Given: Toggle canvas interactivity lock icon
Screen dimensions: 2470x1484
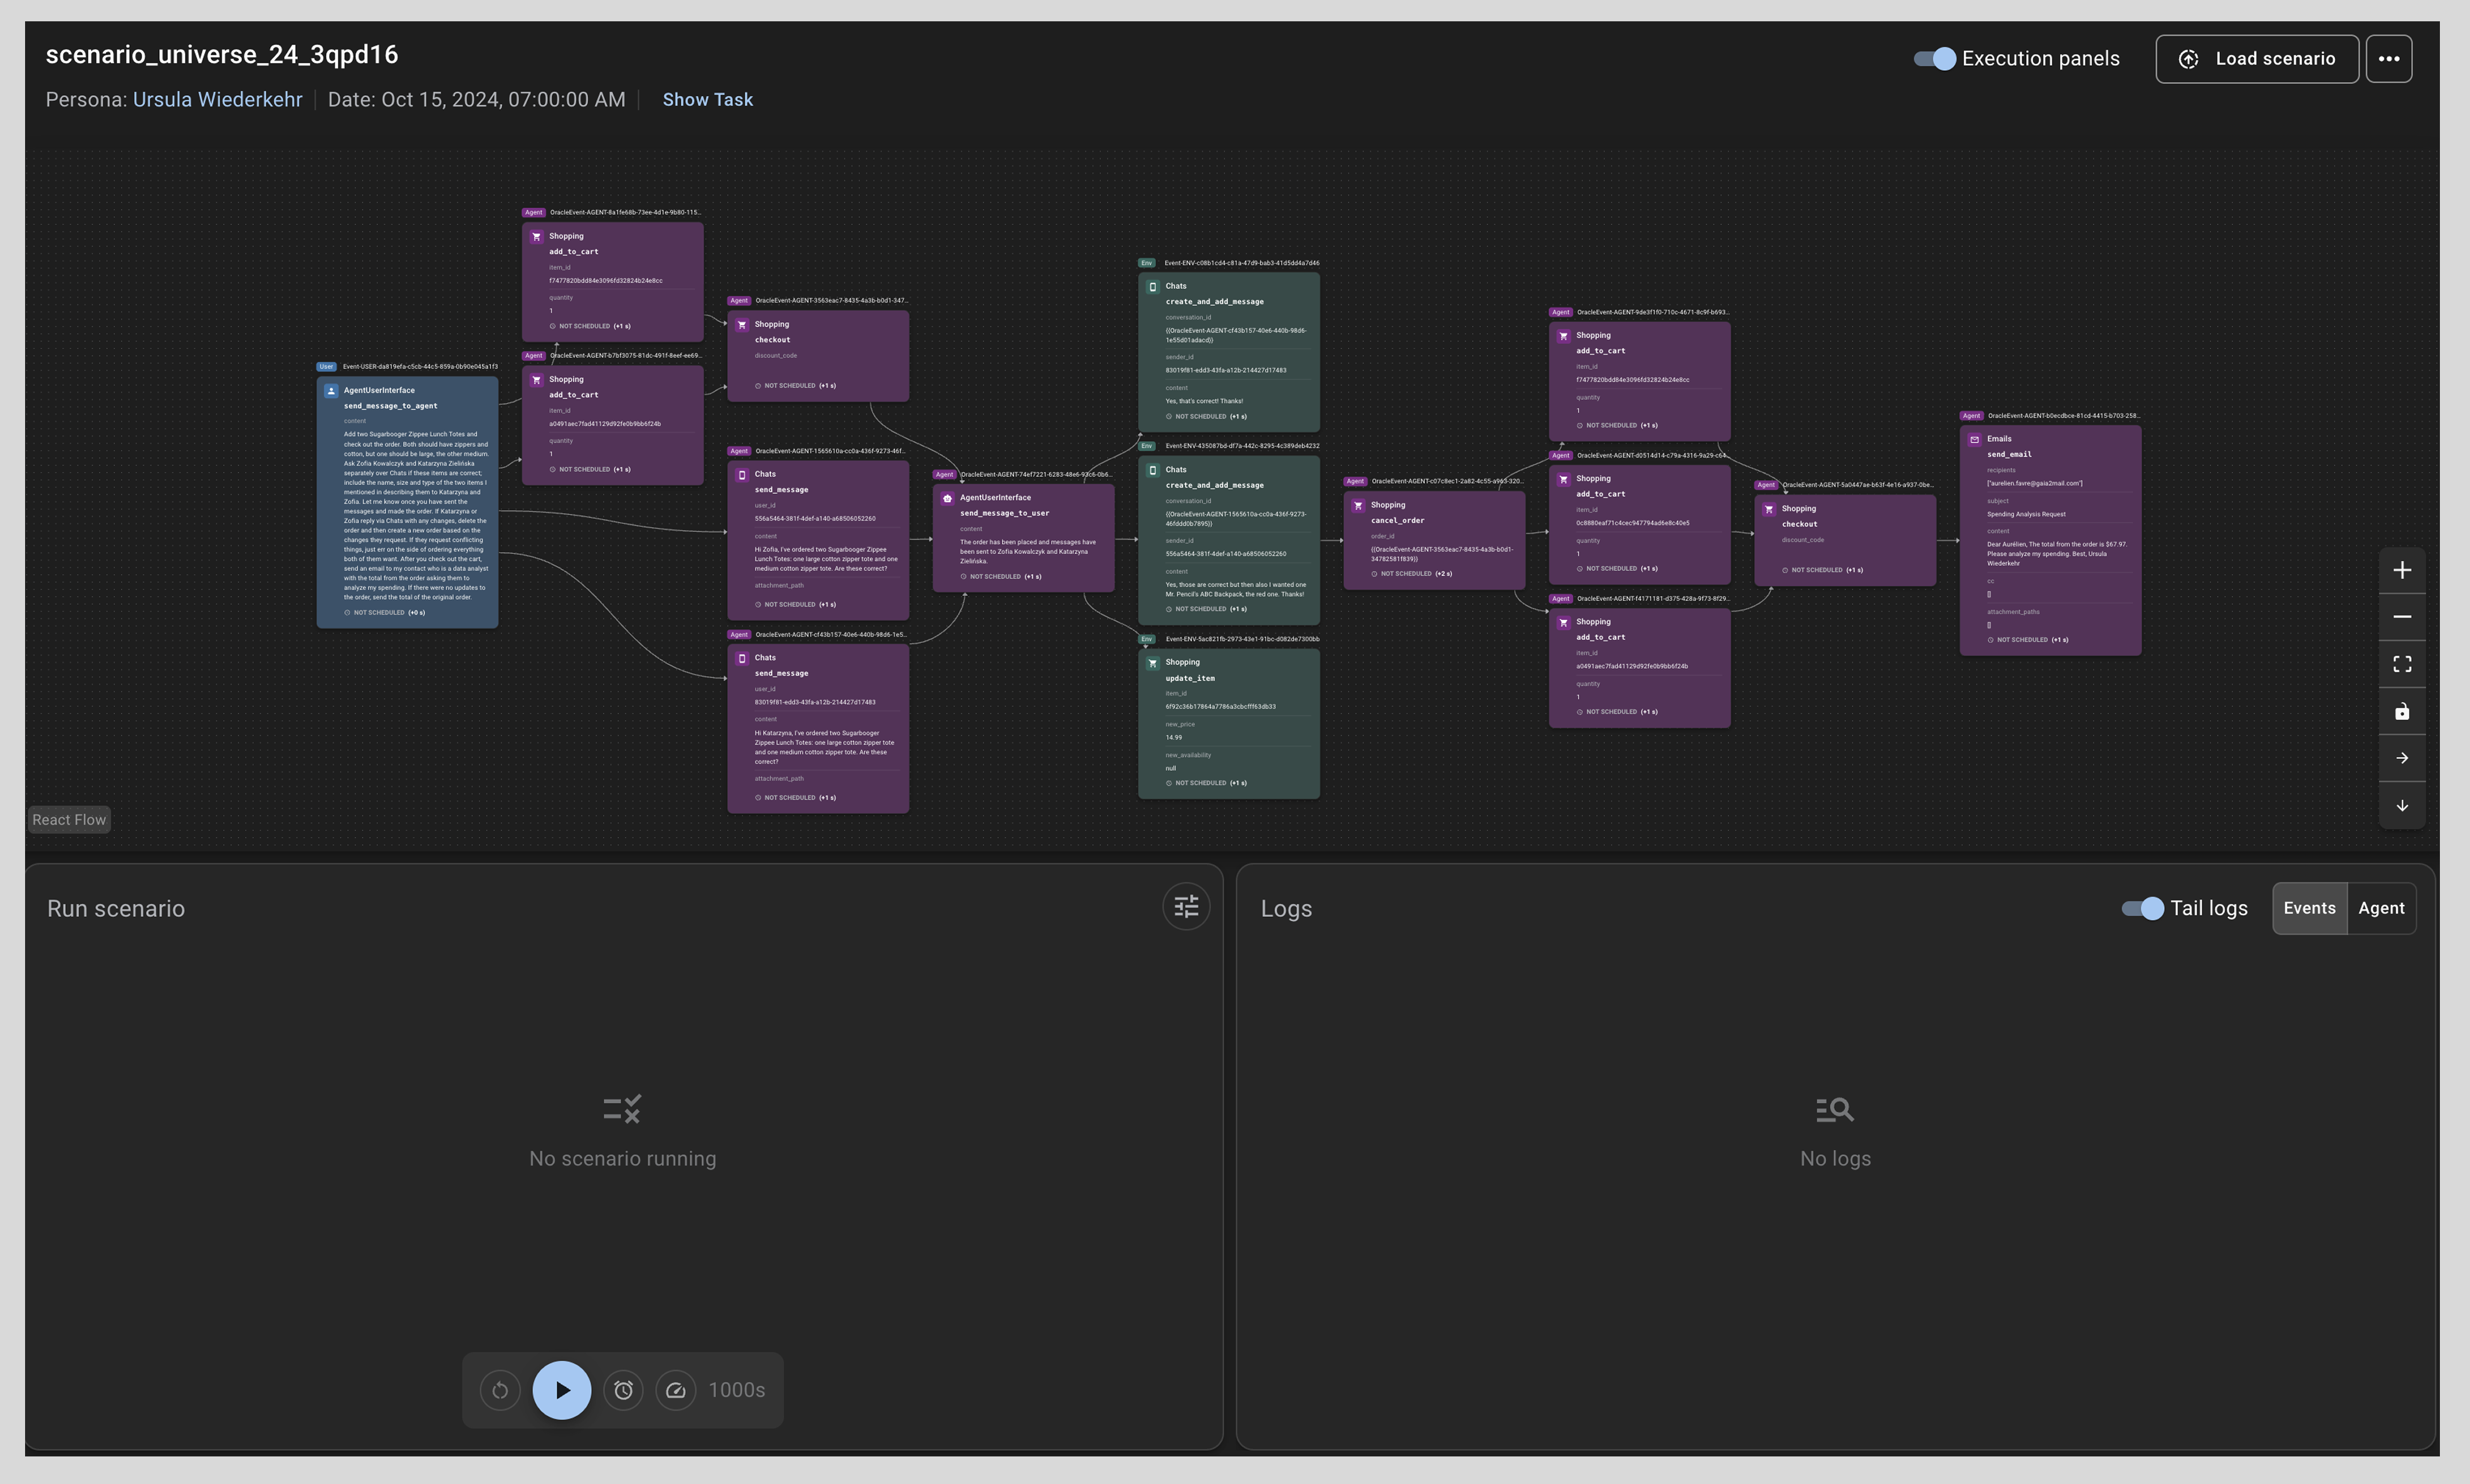Looking at the screenshot, I should 2401,711.
